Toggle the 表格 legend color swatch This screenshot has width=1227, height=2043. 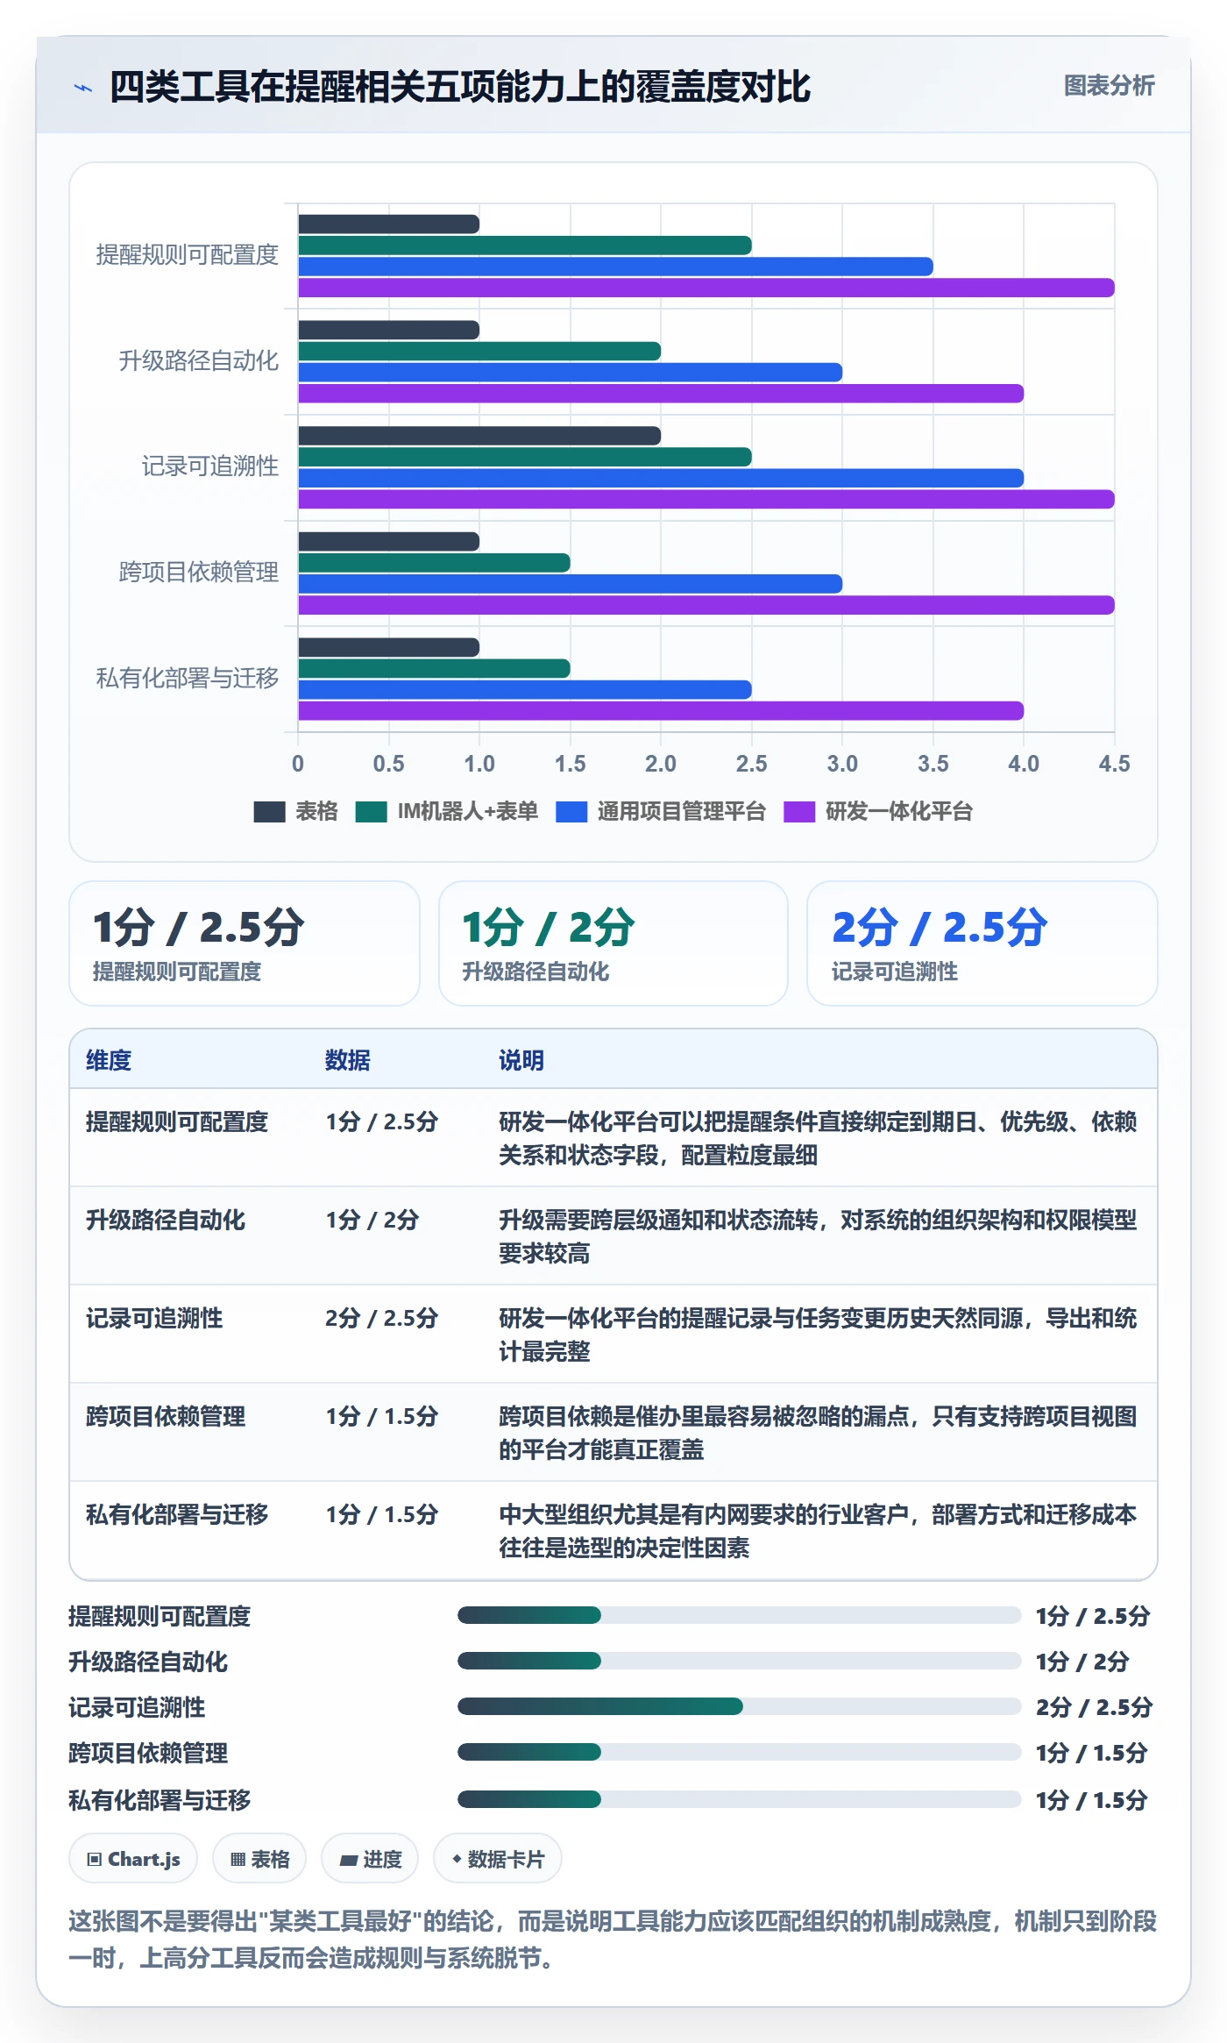(269, 812)
